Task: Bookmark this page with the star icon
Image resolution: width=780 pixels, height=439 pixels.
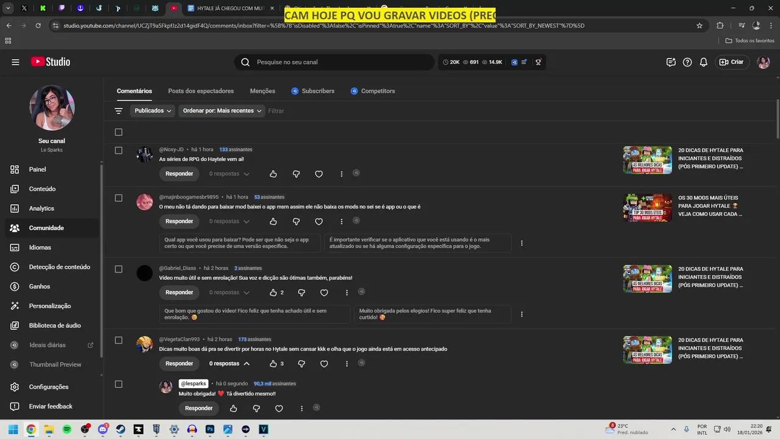Action: [700, 26]
